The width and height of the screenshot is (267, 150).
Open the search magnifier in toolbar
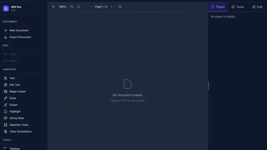tap(120, 7)
